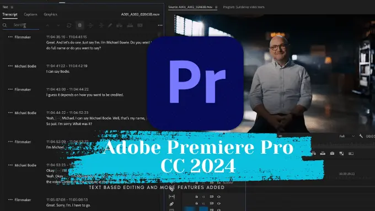Click timecode 11:04:35:16 - 11:04:41:15

[67, 37]
